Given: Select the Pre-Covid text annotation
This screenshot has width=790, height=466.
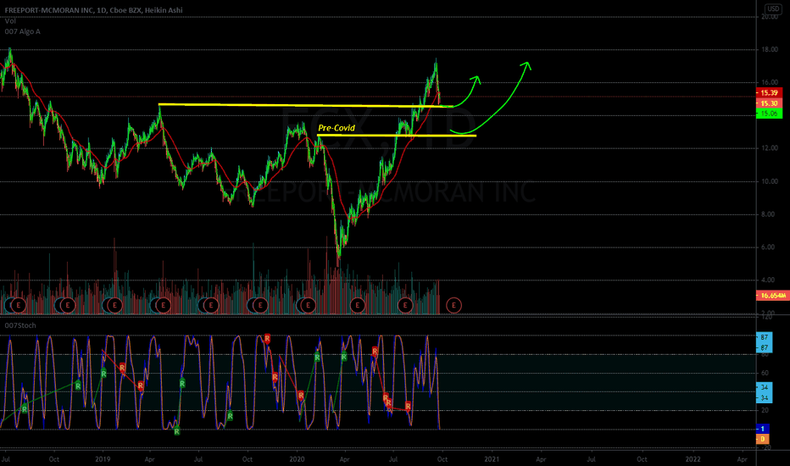Looking at the screenshot, I should click(x=337, y=128).
